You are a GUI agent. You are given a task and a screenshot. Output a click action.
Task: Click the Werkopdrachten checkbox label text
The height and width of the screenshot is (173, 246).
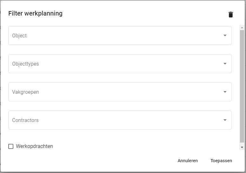(34, 146)
